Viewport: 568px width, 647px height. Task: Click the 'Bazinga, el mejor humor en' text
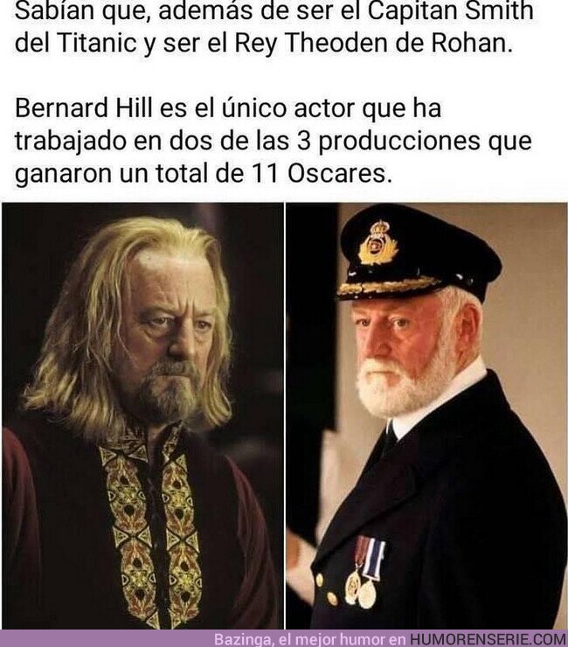tap(310, 639)
